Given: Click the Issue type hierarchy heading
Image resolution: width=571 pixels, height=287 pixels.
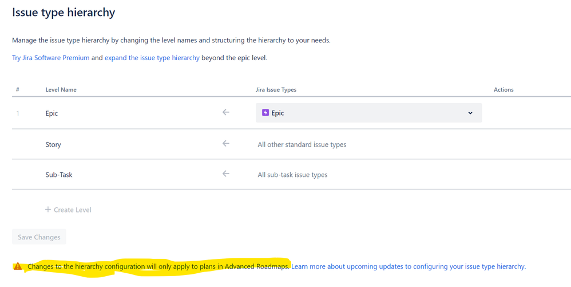Looking at the screenshot, I should point(64,13).
